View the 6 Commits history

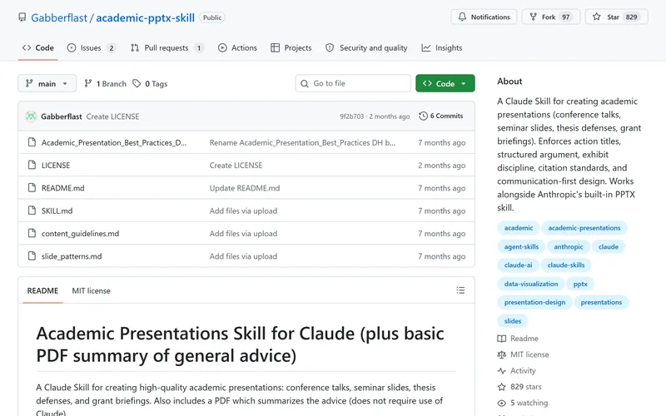441,116
